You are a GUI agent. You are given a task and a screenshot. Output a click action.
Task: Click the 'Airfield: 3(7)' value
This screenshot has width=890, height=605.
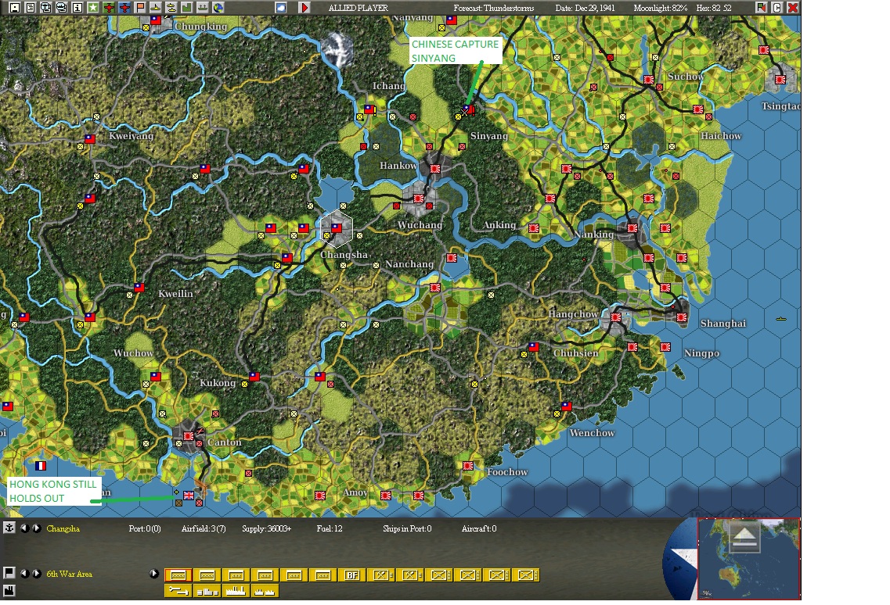click(204, 528)
